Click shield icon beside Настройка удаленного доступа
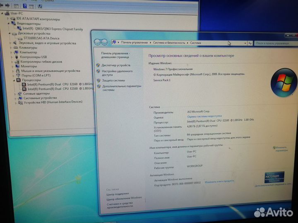Screen dimensions: 298x223 pyautogui.click(x=98, y=71)
